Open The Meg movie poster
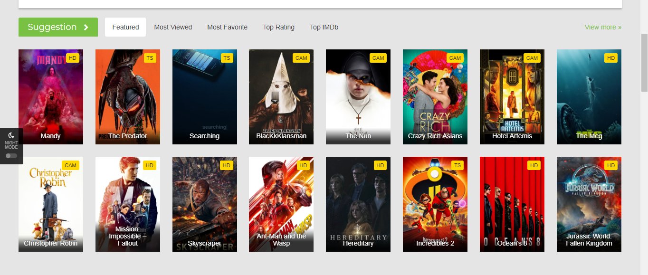This screenshot has width=648, height=275. tap(589, 97)
